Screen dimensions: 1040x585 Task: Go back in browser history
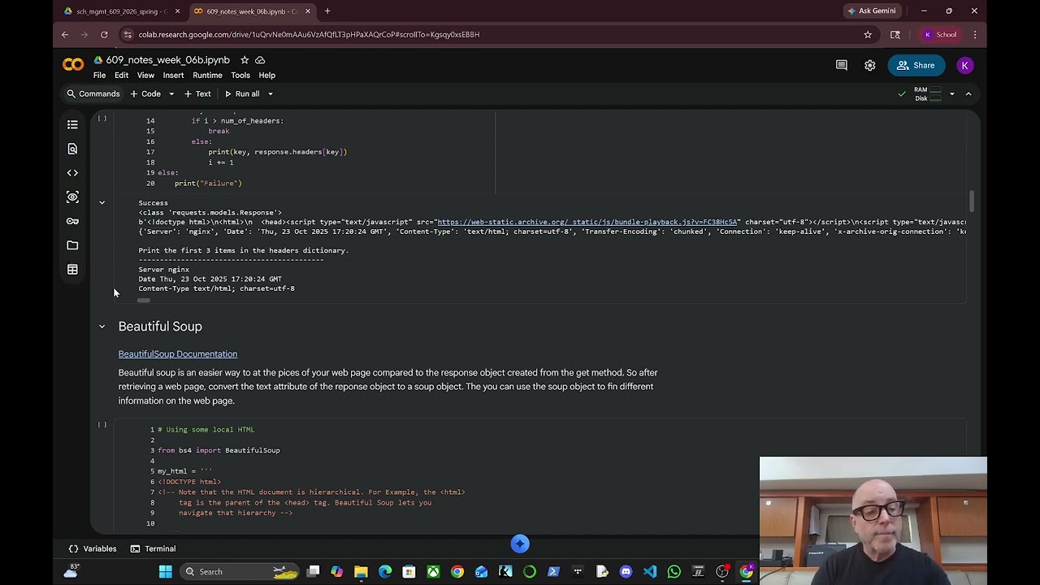[x=65, y=34]
